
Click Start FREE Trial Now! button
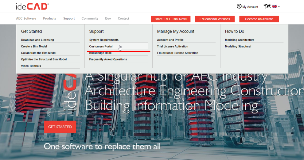(171, 19)
